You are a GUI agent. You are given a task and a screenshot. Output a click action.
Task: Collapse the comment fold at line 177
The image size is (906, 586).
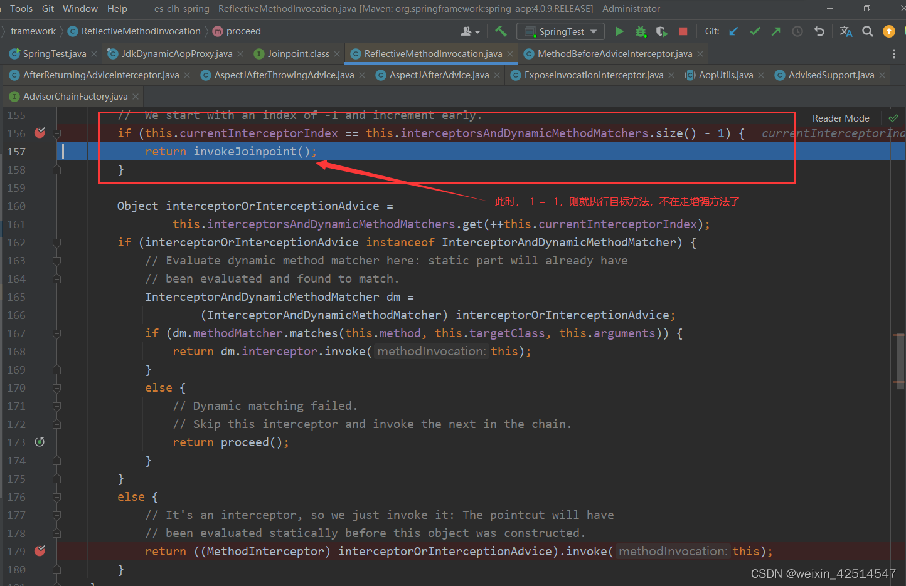pos(56,515)
